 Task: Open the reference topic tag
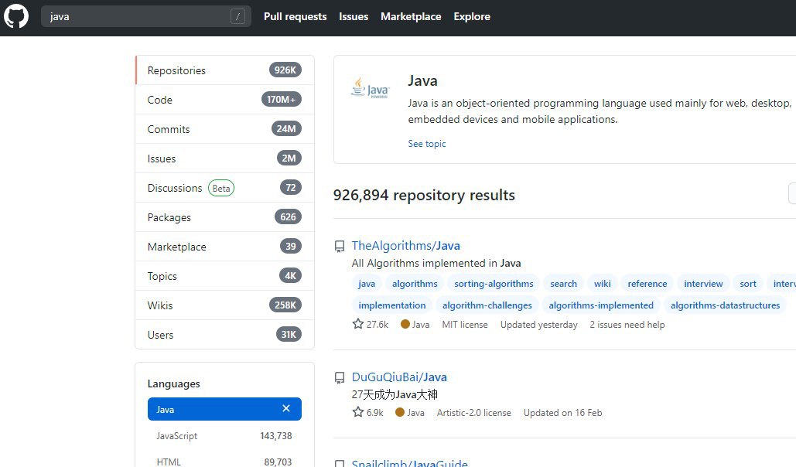coord(647,284)
